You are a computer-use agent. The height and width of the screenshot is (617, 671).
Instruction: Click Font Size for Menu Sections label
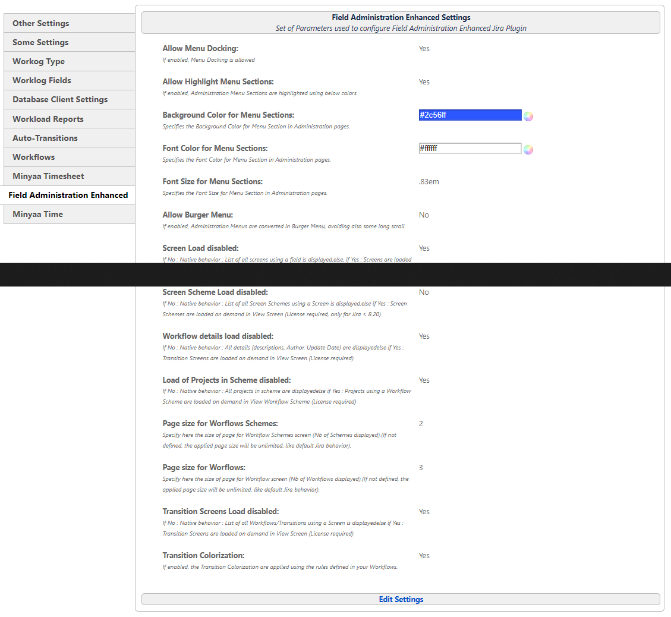coord(212,181)
